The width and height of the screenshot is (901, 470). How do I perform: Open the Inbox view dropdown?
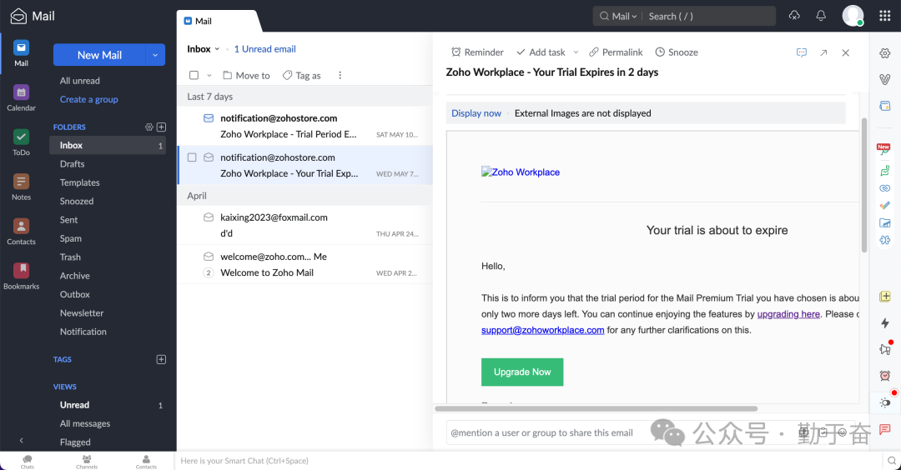[x=217, y=49]
